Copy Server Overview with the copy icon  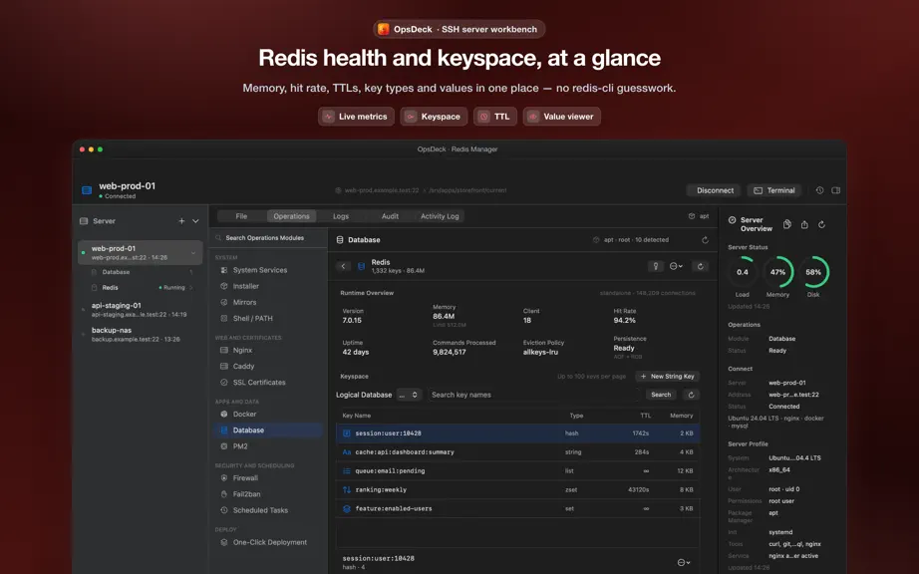point(787,224)
